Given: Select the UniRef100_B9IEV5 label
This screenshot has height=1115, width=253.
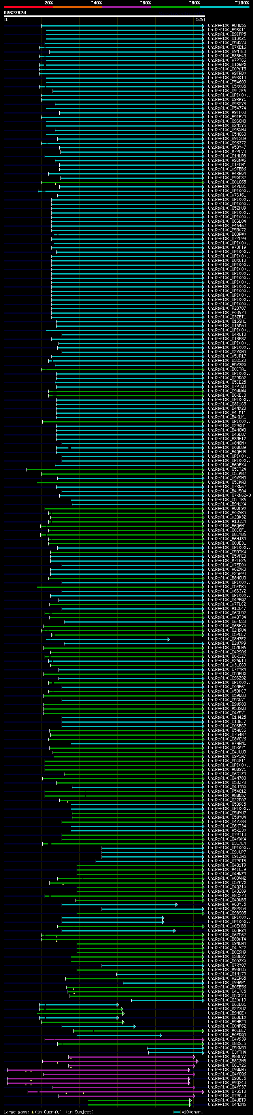Looking at the screenshot, I should click(x=227, y=117).
